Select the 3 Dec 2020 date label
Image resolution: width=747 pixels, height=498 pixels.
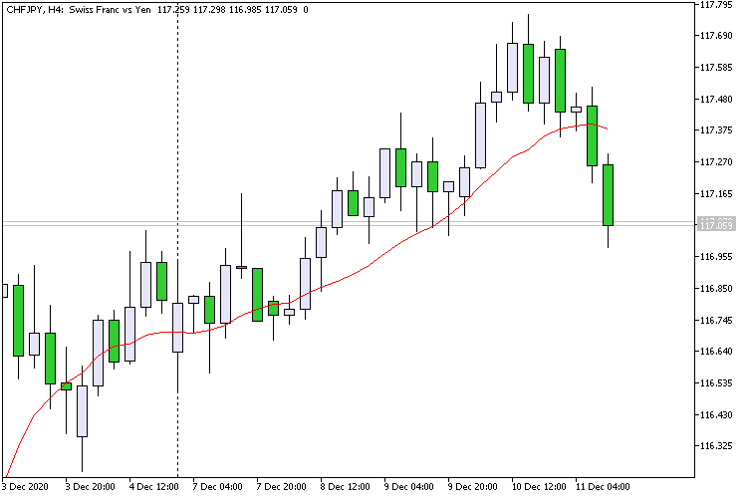(x=25, y=487)
